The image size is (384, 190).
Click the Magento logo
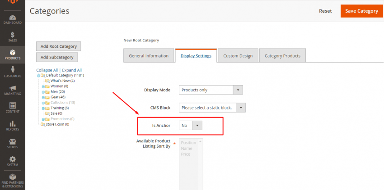tap(13, 2)
